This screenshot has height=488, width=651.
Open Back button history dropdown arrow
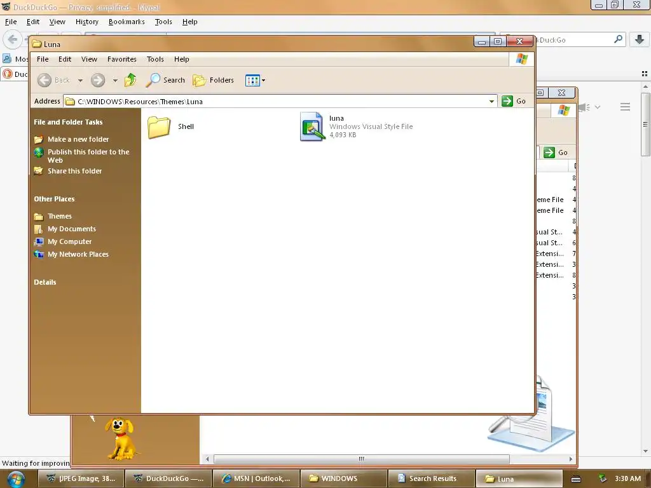(80, 81)
